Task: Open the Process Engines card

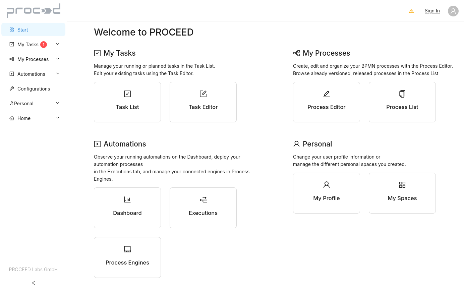Action: pyautogui.click(x=127, y=257)
